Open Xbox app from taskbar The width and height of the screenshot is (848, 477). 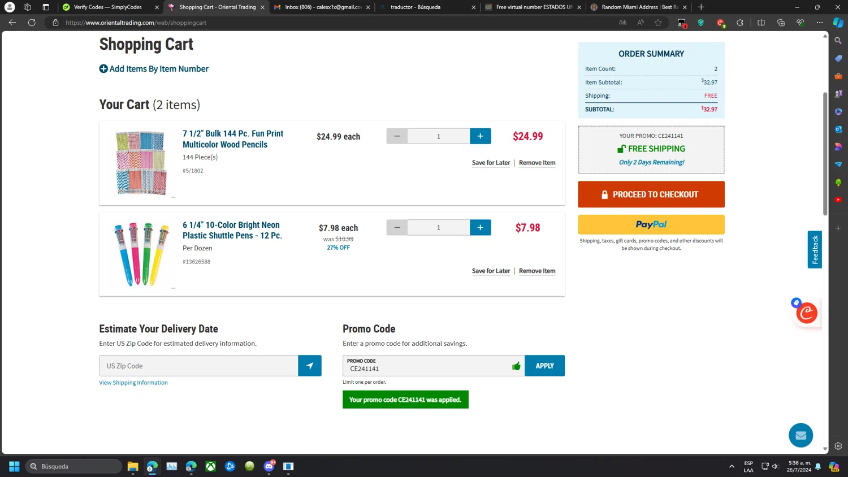tap(210, 466)
